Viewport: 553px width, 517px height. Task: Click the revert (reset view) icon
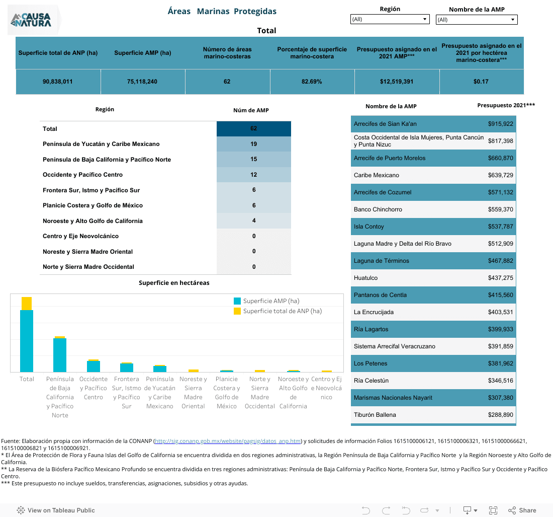[406, 510]
